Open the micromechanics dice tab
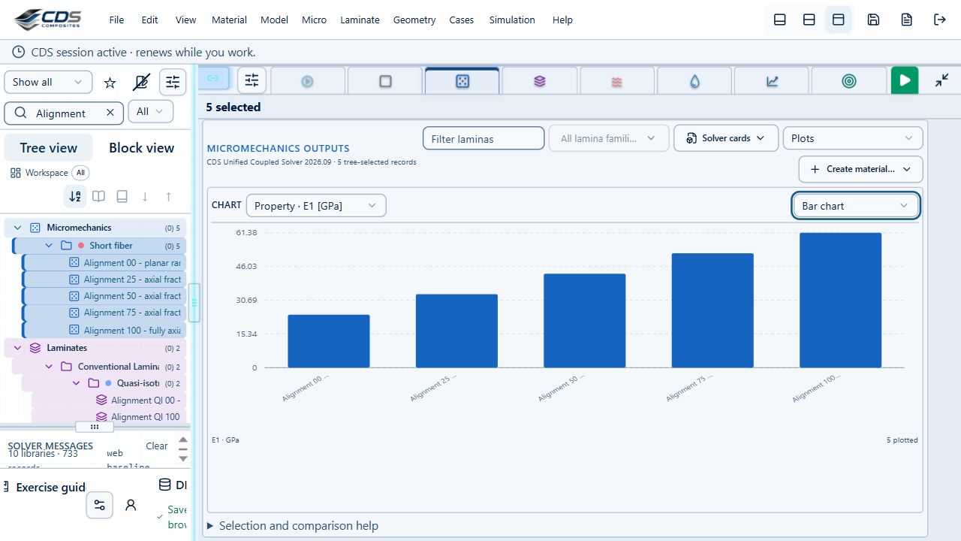This screenshot has height=541, width=961. [x=462, y=80]
